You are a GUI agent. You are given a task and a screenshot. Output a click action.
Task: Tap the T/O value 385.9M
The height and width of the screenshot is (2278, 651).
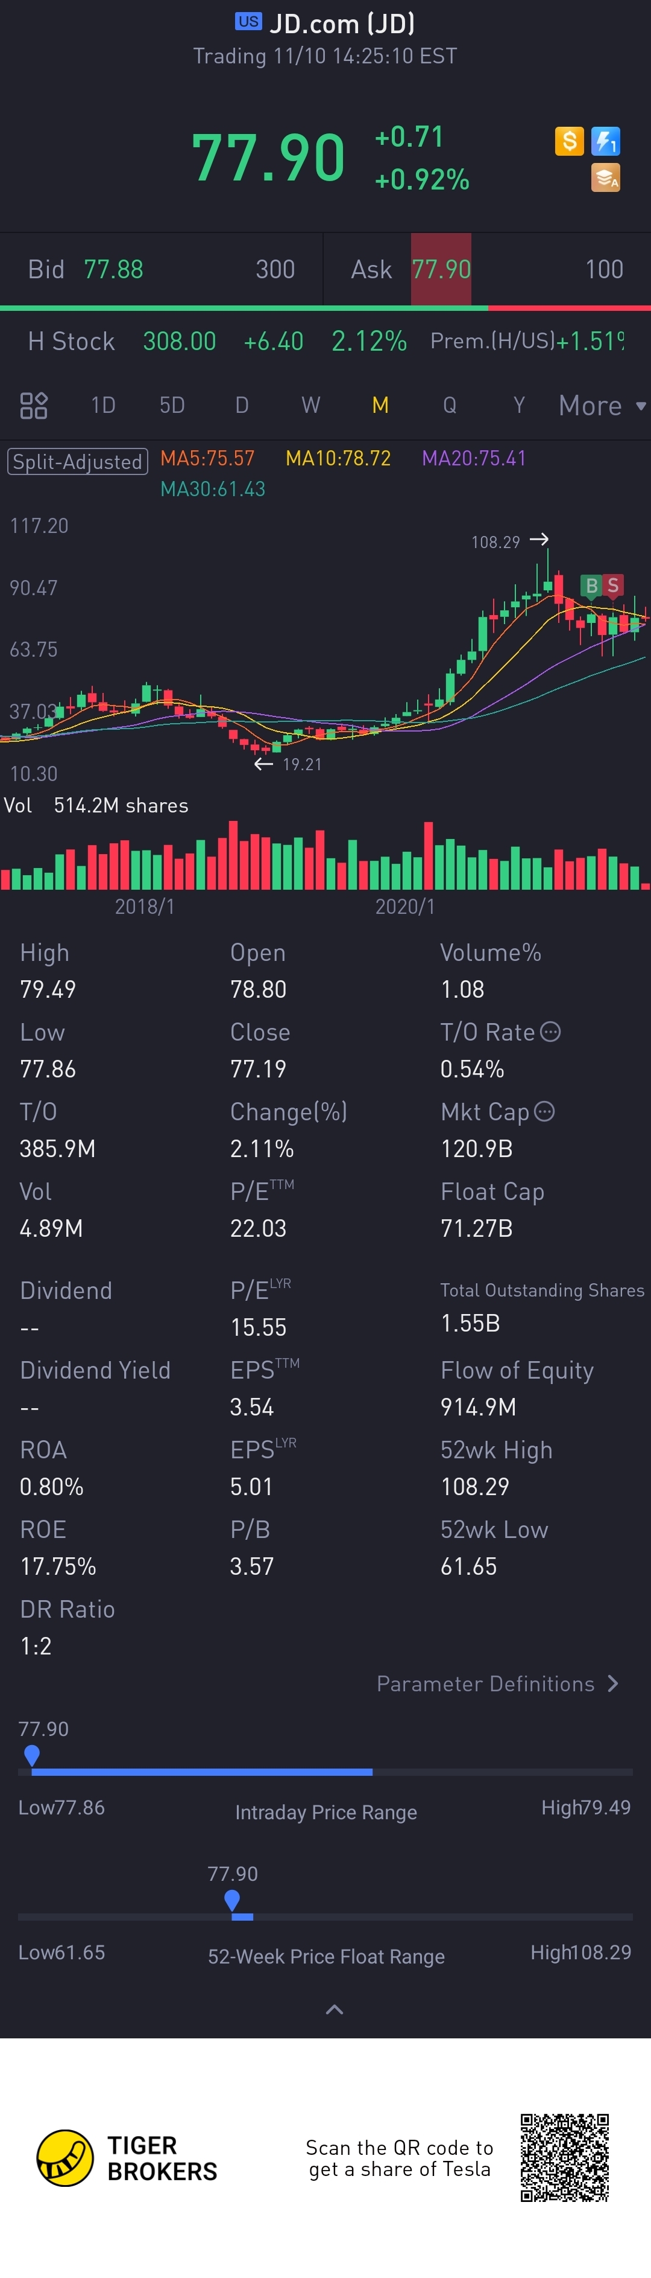click(57, 1149)
